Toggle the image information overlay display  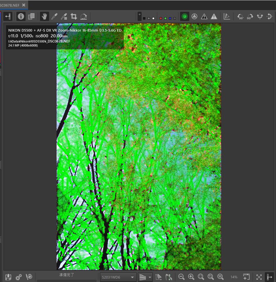click(21, 16)
